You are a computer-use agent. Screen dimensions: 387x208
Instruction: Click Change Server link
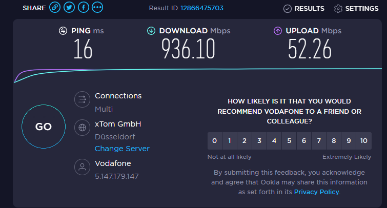click(122, 149)
